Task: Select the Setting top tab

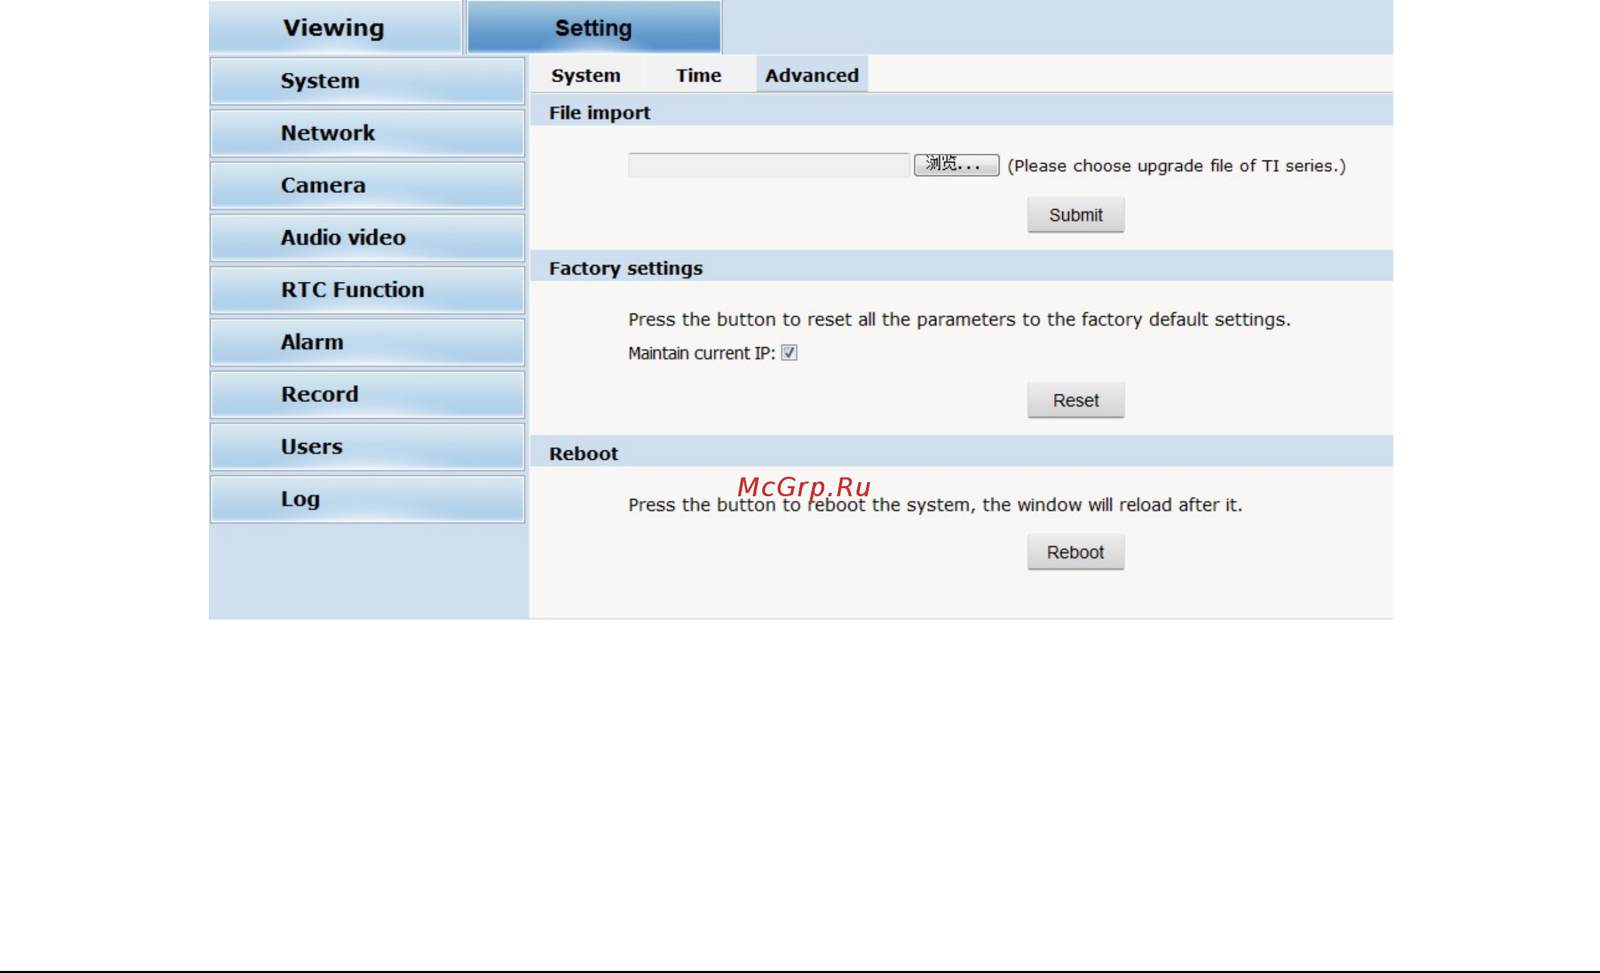Action: [x=594, y=27]
